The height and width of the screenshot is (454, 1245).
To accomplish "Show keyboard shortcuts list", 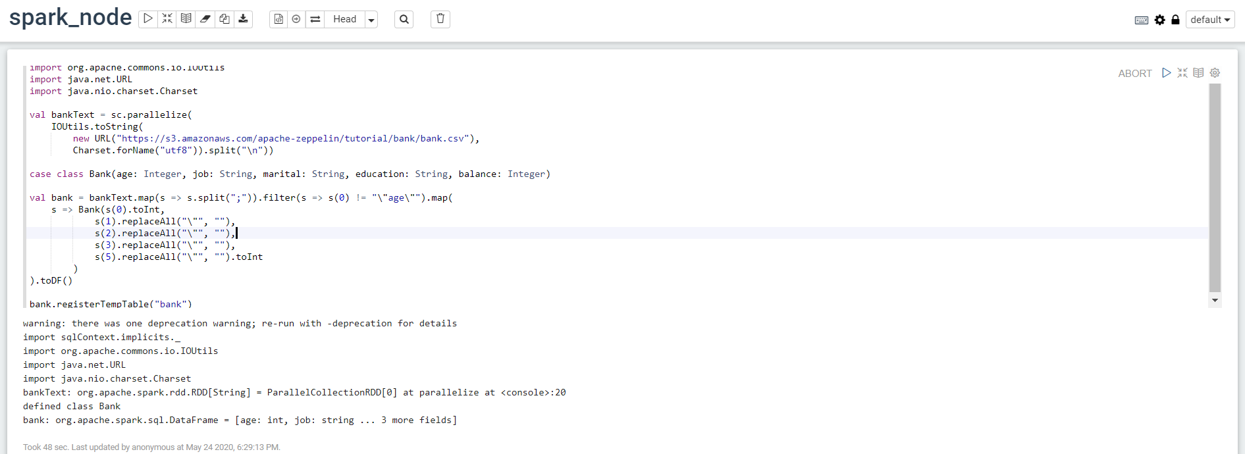I will pyautogui.click(x=1142, y=20).
